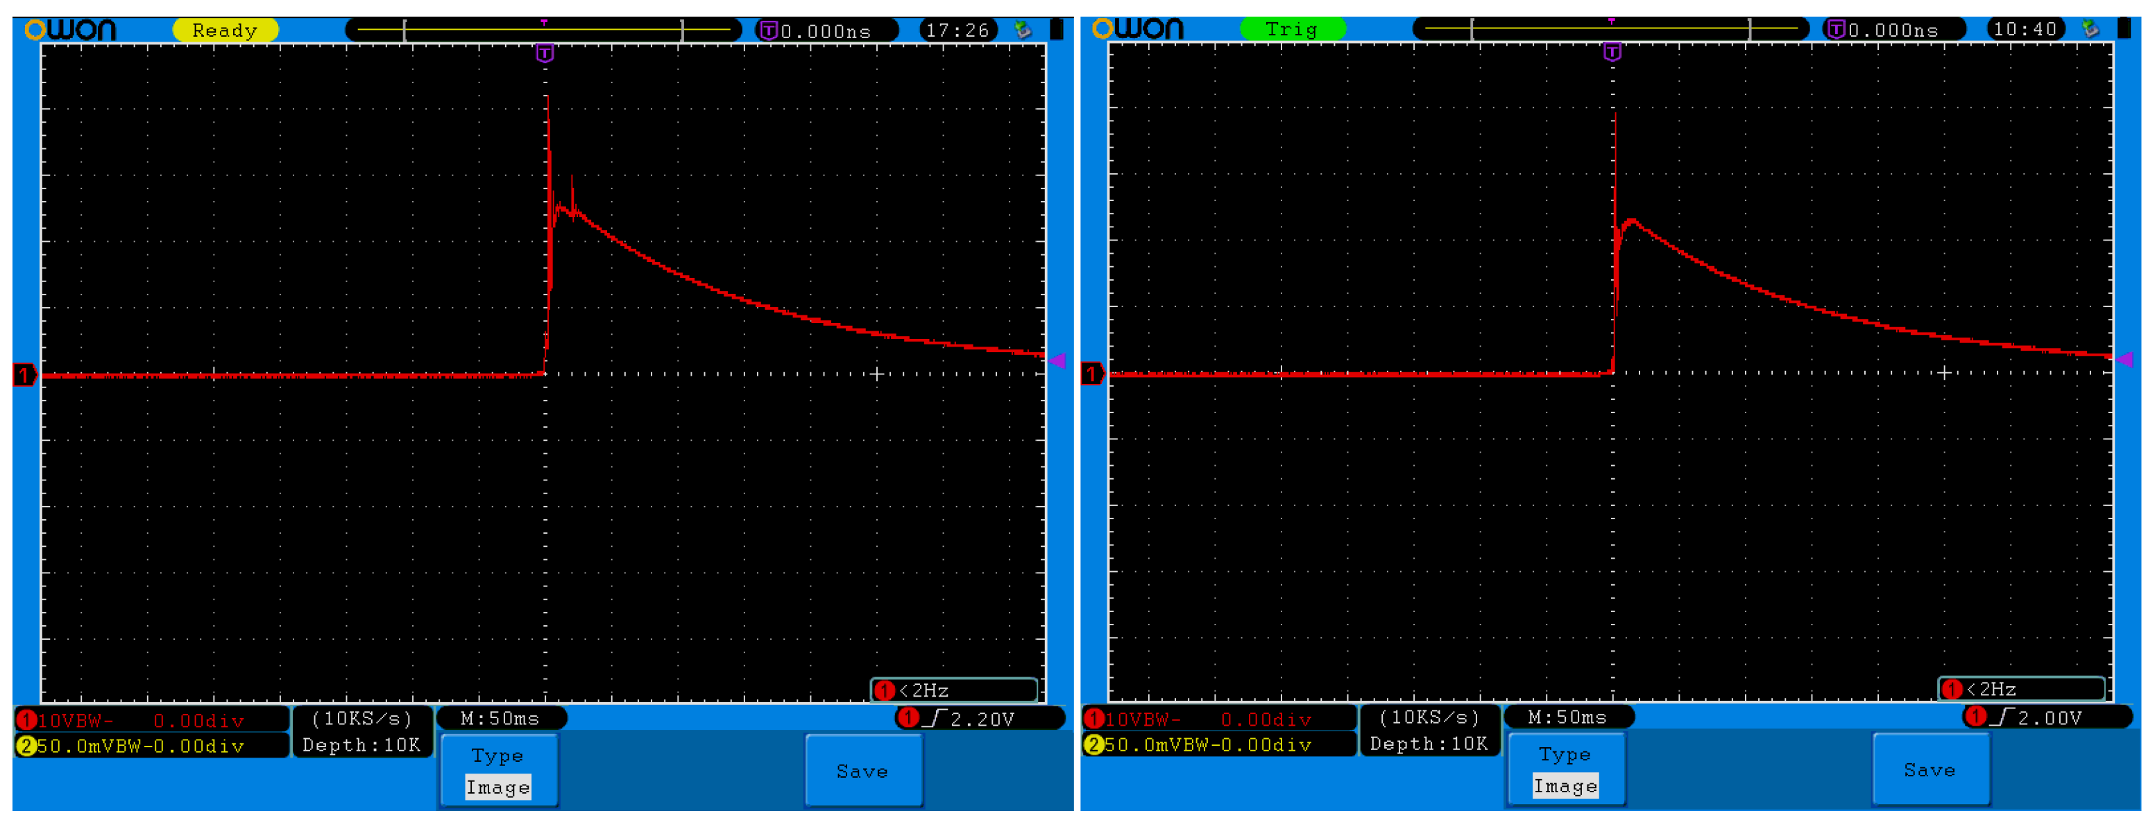Click the yellow Ready status indicator
Screen dimensions: 2155x829
tap(225, 30)
